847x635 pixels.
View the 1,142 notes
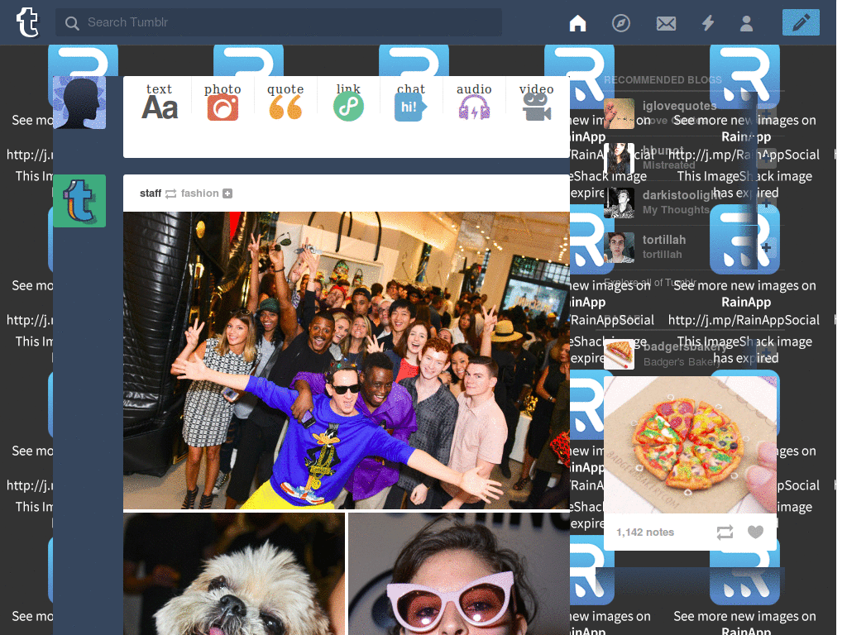645,532
